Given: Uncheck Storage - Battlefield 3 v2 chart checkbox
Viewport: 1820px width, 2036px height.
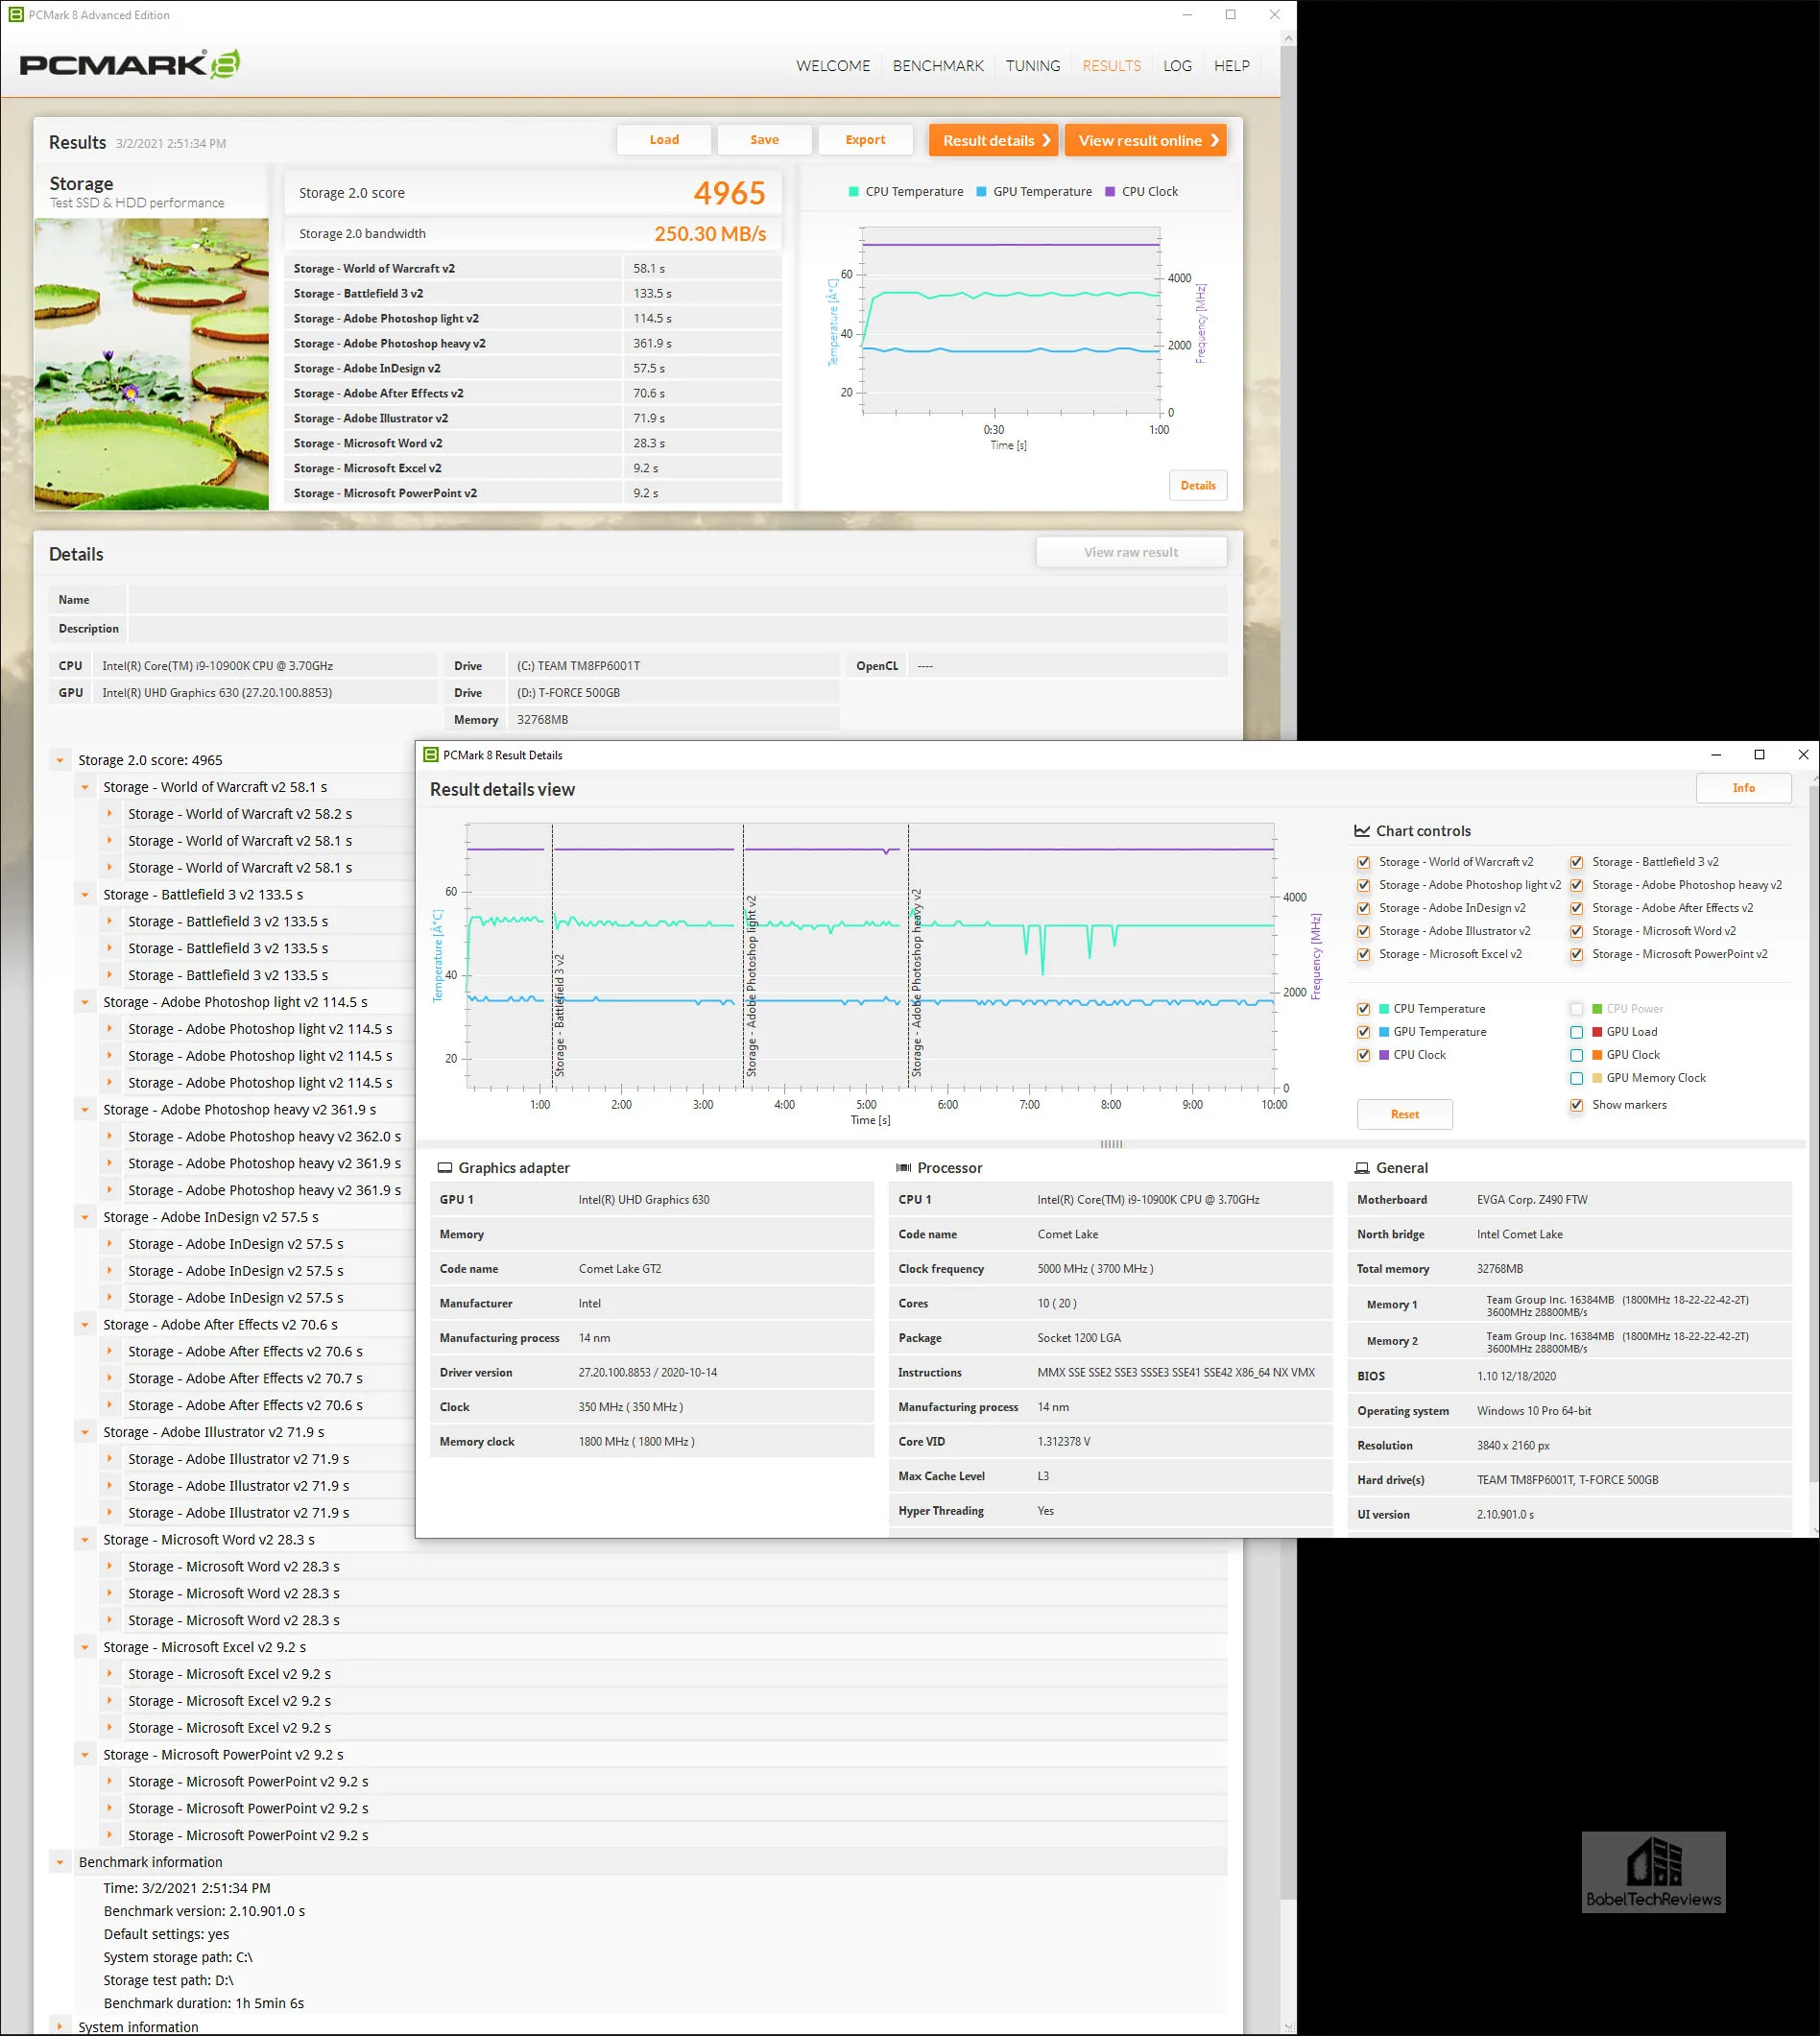Looking at the screenshot, I should 1576,862.
